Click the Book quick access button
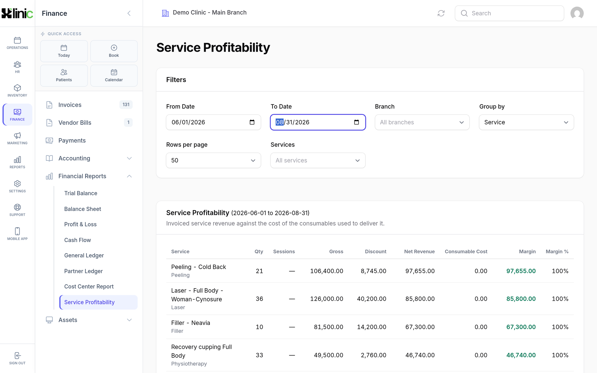Image resolution: width=597 pixels, height=373 pixels. tap(114, 51)
